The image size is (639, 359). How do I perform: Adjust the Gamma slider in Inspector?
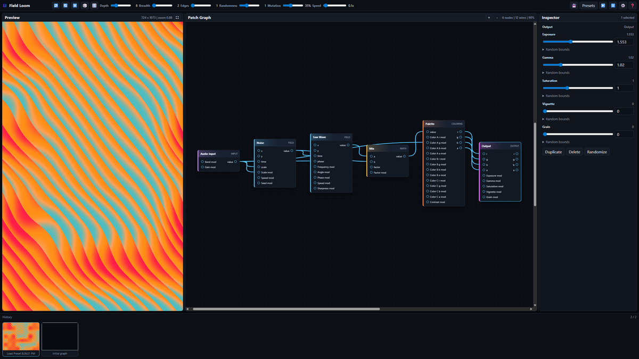(x=578, y=65)
